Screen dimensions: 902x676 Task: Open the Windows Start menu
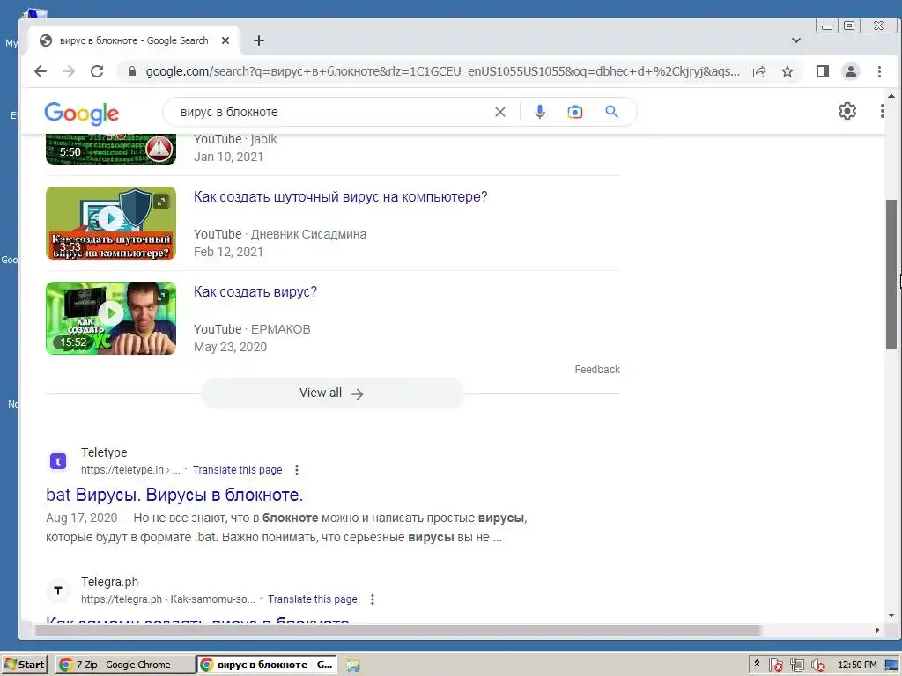24,665
